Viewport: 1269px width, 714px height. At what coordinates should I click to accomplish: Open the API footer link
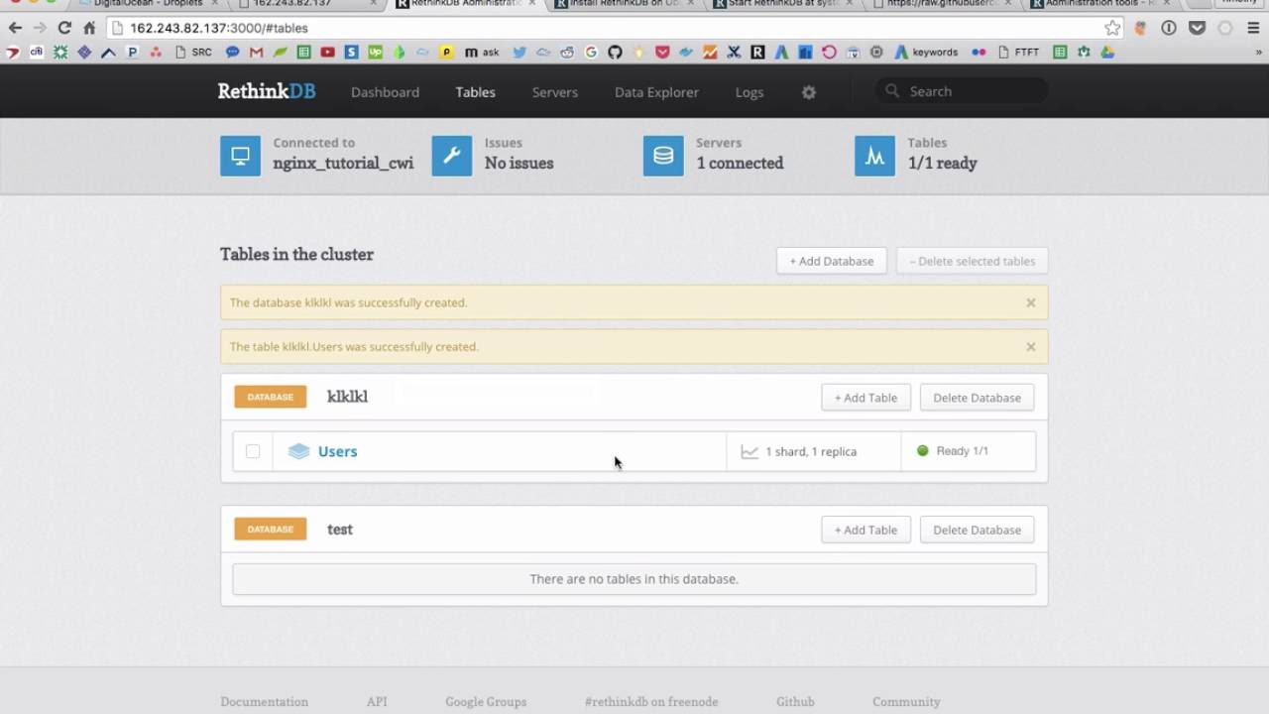point(377,701)
